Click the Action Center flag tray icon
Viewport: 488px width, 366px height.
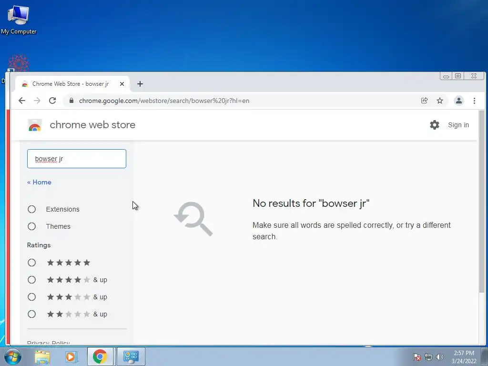(x=417, y=356)
